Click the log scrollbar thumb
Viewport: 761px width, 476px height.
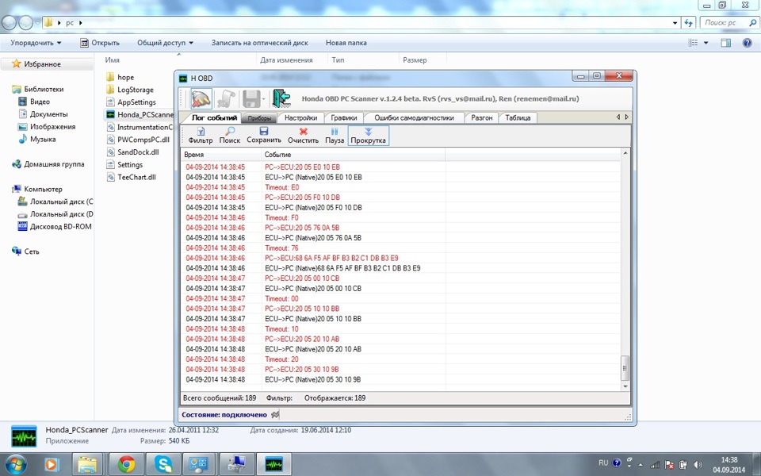tap(625, 369)
